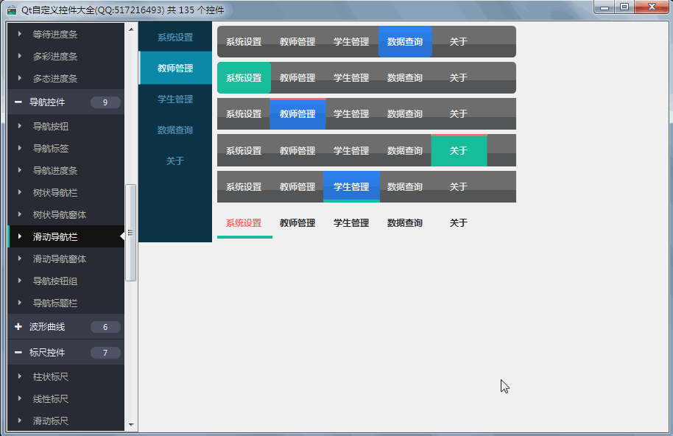Click the arrow icon beside 导航按钮
Image resolution: width=673 pixels, height=436 pixels.
[x=20, y=127]
